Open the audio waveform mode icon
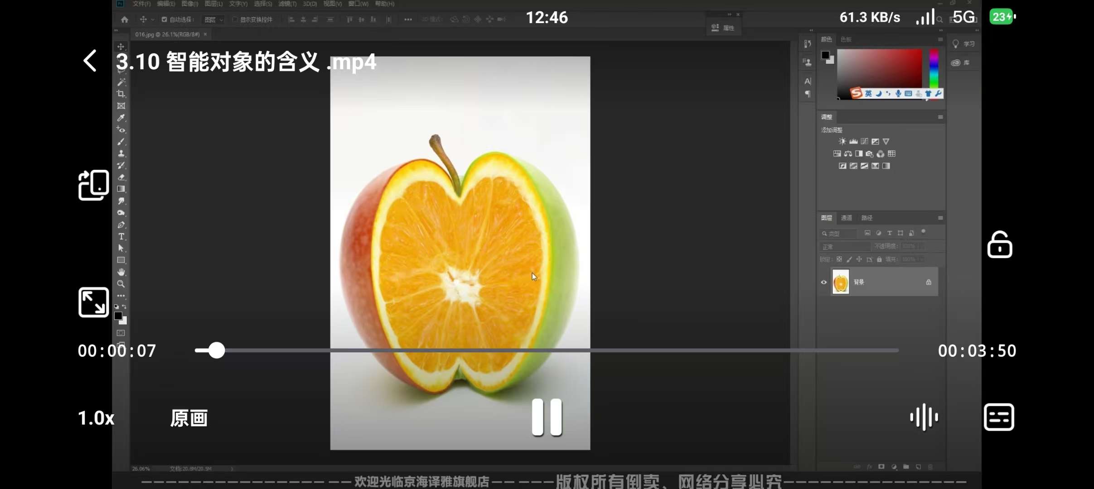This screenshot has width=1094, height=489. click(924, 417)
